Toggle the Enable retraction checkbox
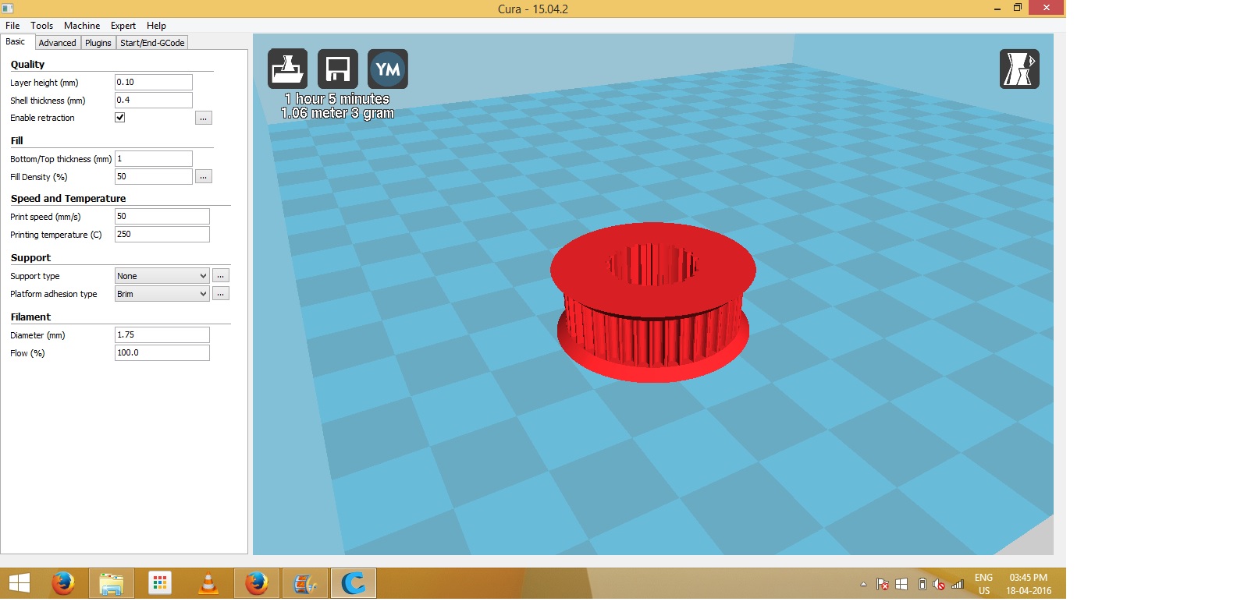The image size is (1255, 605). pos(120,118)
